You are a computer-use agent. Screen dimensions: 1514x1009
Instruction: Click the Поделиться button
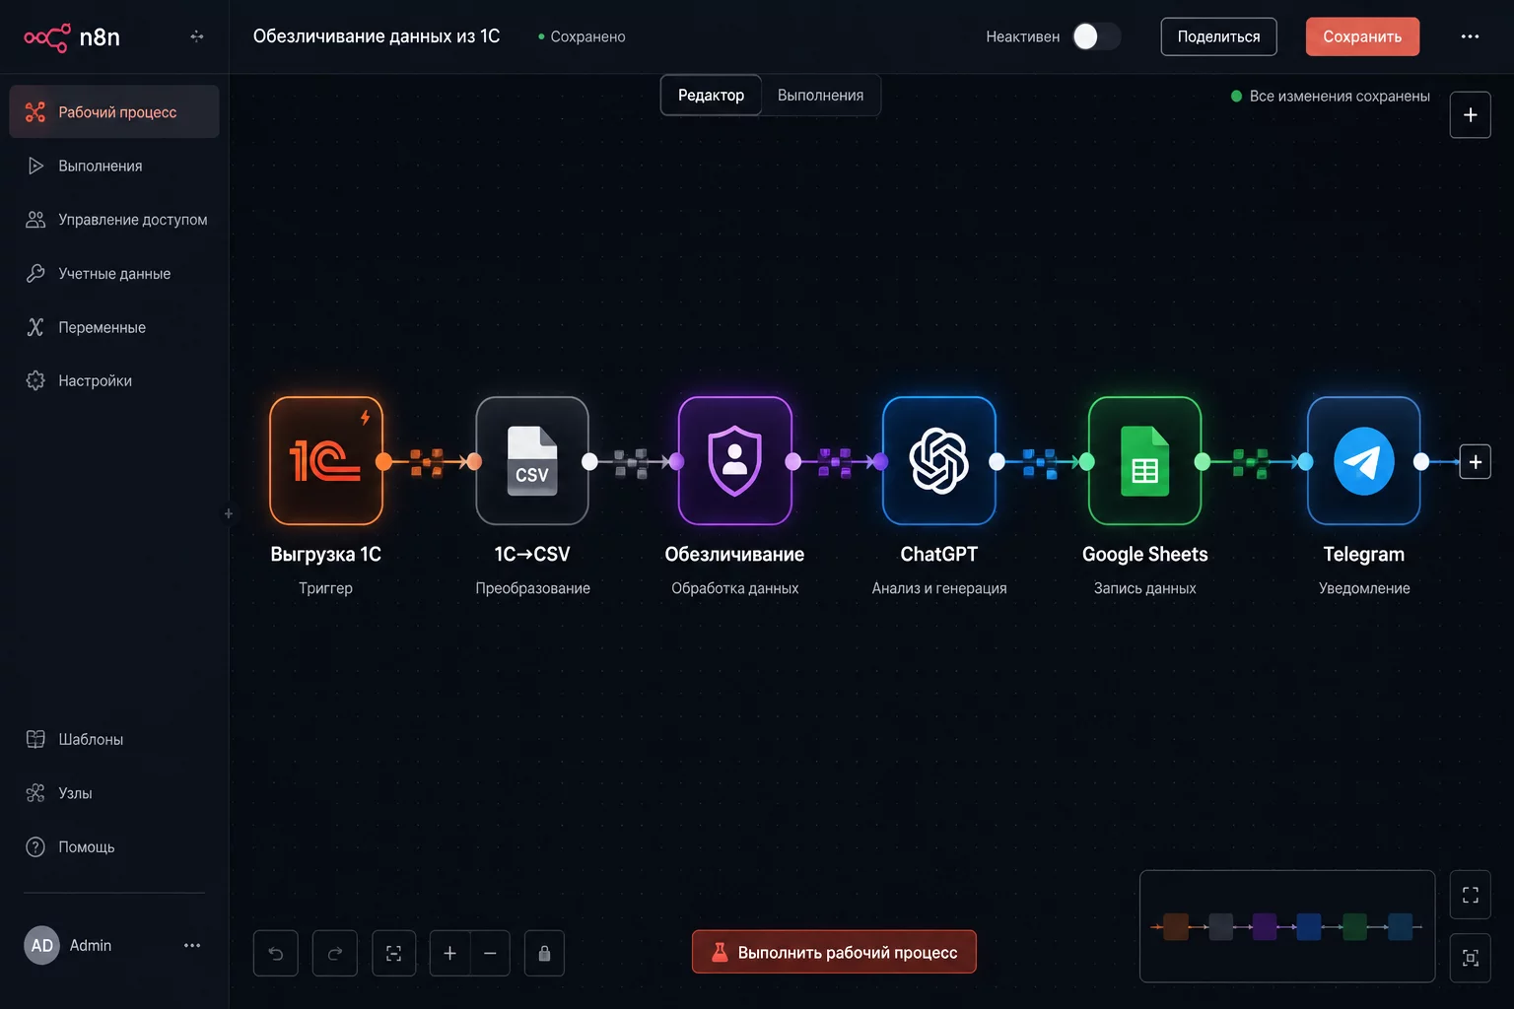(x=1218, y=36)
